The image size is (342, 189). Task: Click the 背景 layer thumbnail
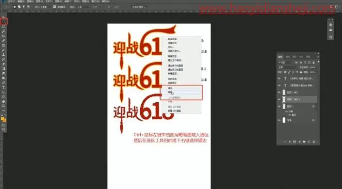point(284,120)
